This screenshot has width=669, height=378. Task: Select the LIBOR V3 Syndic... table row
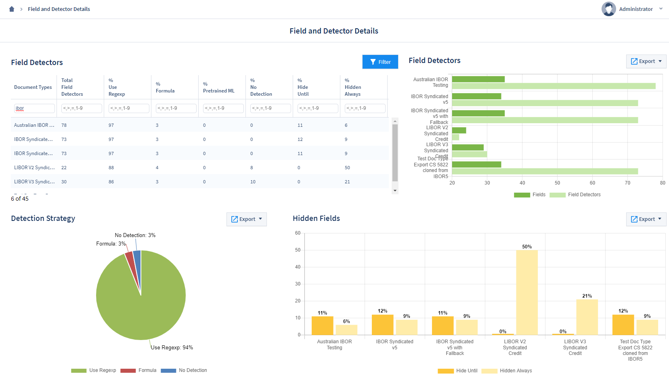[x=199, y=182]
